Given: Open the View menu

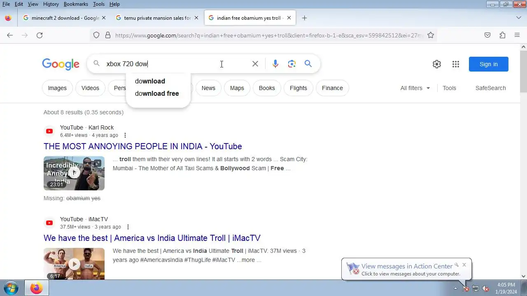Looking at the screenshot, I should (33, 4).
